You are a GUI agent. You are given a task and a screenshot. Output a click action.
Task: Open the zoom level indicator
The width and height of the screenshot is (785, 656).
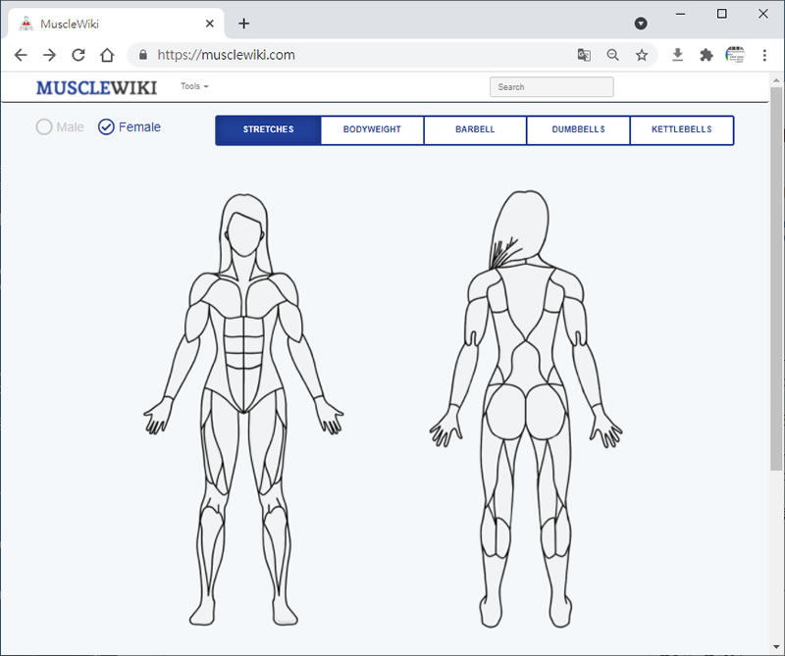coord(612,55)
